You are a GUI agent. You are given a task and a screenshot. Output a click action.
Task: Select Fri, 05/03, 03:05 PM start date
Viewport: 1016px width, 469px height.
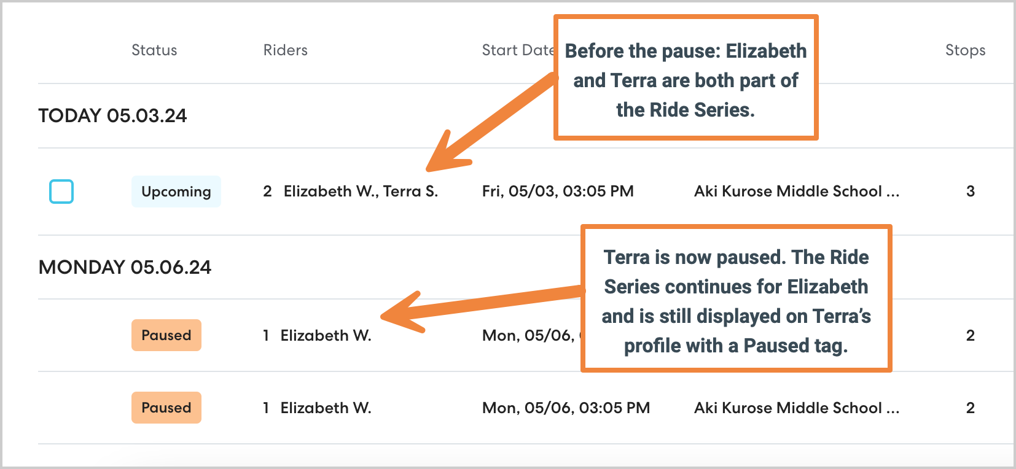[x=558, y=192]
